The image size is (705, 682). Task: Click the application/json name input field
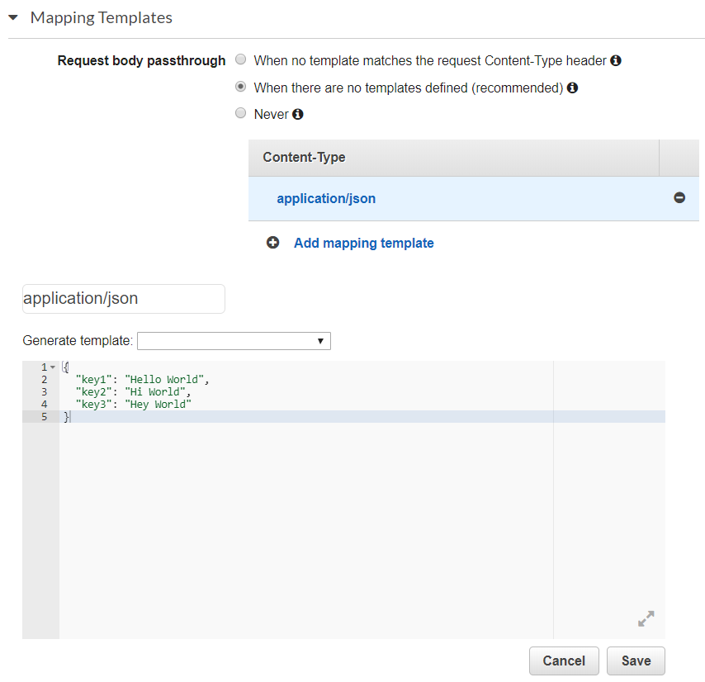click(x=123, y=298)
